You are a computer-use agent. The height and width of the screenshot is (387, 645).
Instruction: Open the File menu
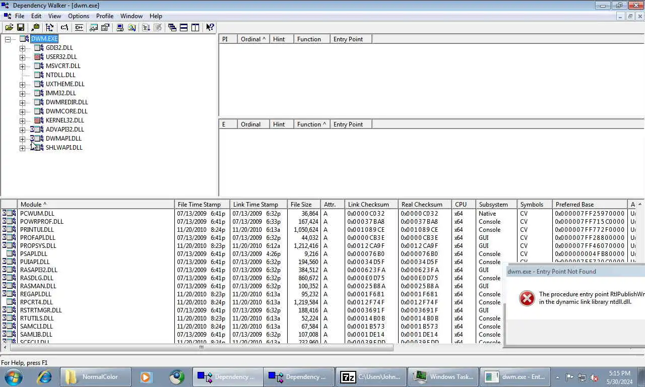(20, 16)
